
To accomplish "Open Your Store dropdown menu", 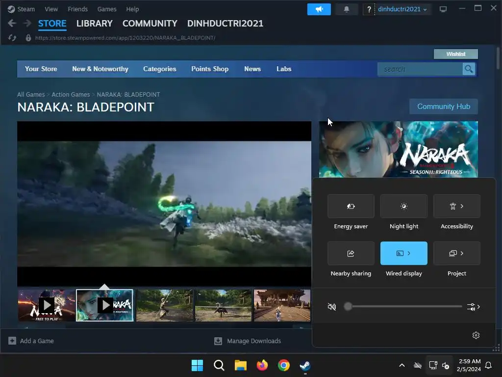I will 41,69.
